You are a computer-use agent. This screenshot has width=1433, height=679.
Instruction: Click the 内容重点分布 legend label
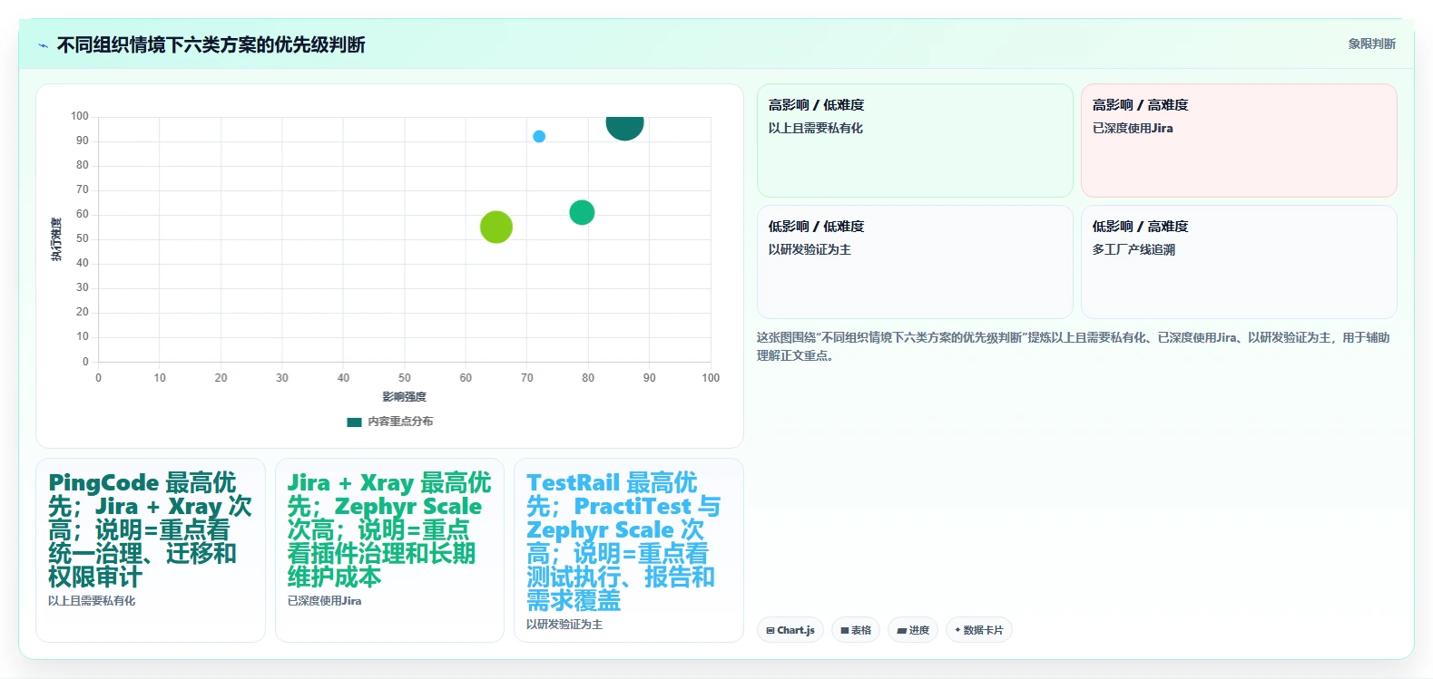[x=400, y=422]
